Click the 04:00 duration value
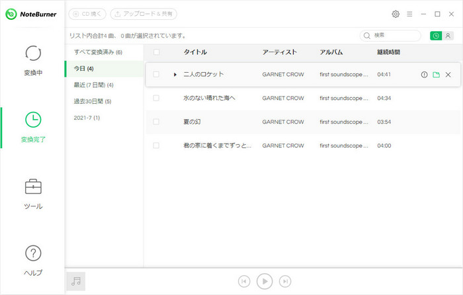This screenshot has width=463, height=295. click(x=384, y=146)
